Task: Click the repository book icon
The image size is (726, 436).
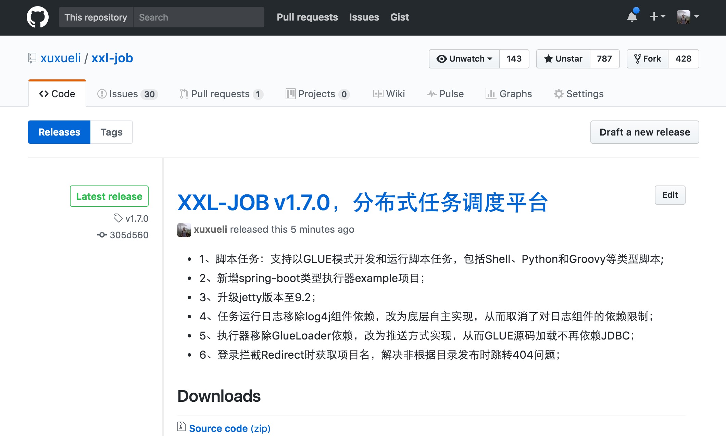Action: pyautogui.click(x=32, y=58)
